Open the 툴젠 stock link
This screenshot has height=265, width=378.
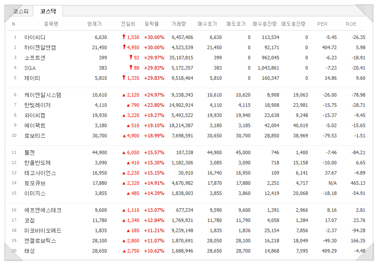29,152
